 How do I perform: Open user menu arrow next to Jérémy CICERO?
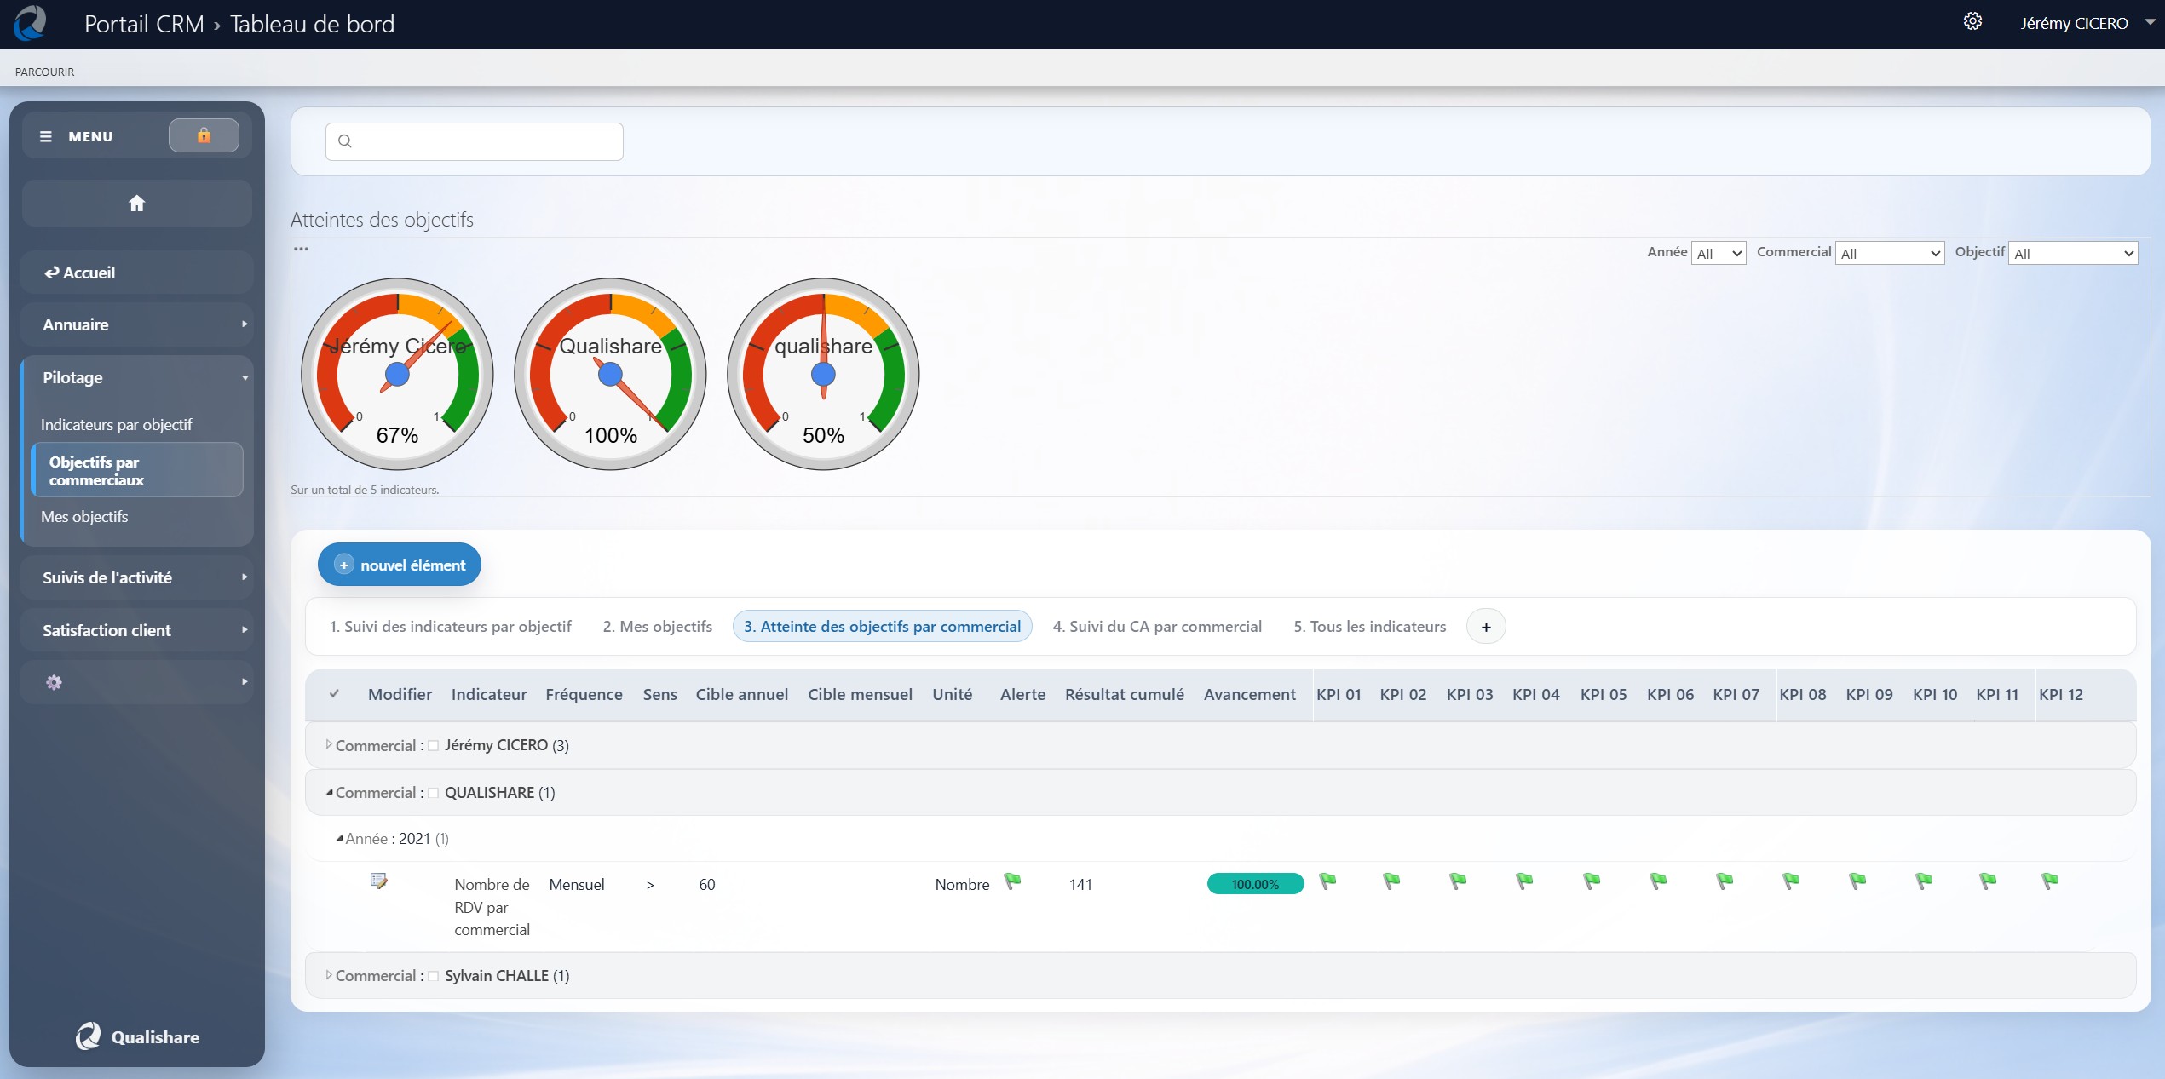[2150, 23]
